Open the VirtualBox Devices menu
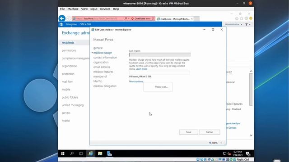289x162 pixels. pyautogui.click(x=105, y=9)
